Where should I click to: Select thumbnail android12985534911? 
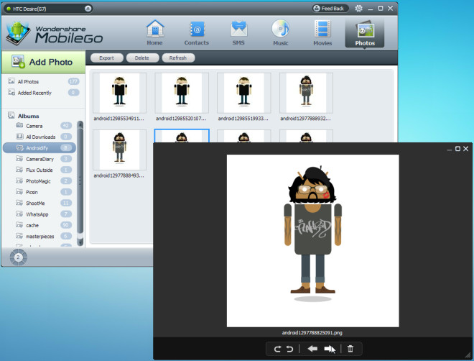point(119,93)
